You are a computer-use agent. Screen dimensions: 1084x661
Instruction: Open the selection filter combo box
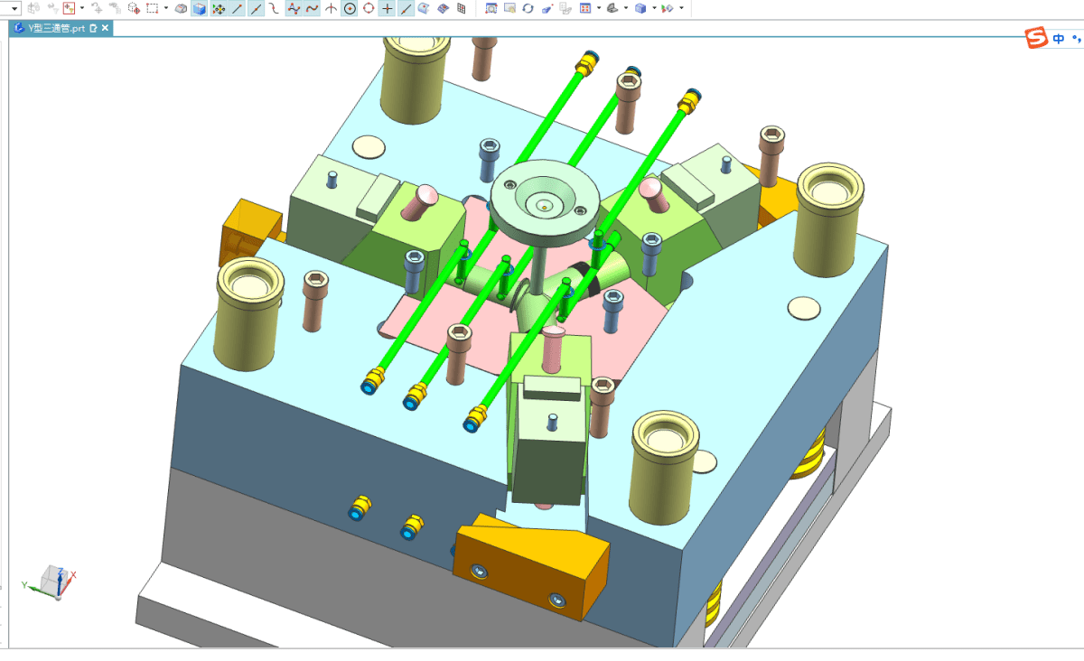pos(10,8)
